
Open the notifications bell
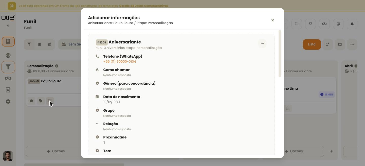(352, 24)
